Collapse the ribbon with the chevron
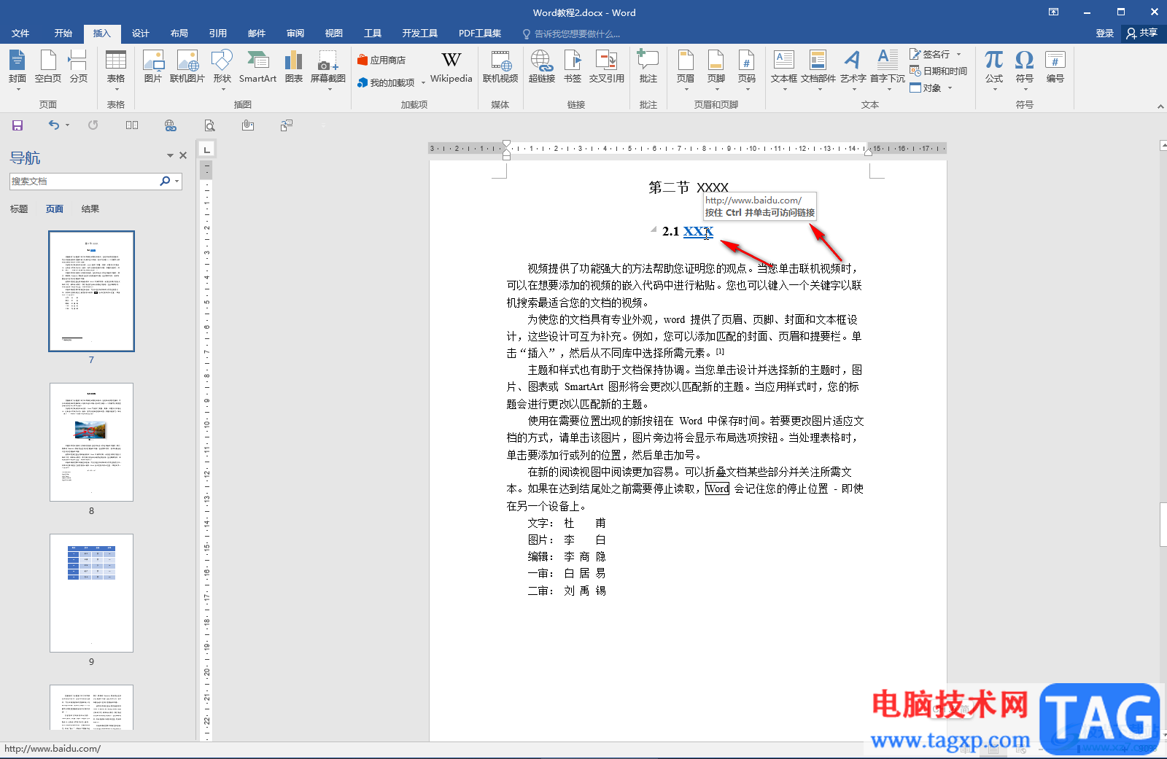Image resolution: width=1167 pixels, height=759 pixels. pyautogui.click(x=1160, y=106)
